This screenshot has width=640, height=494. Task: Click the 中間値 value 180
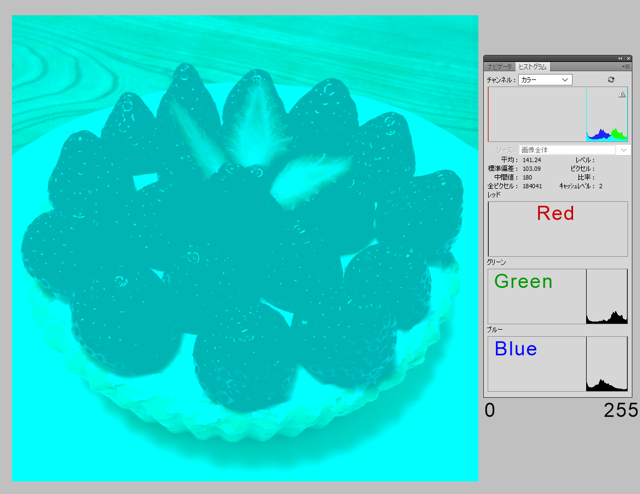click(x=527, y=177)
